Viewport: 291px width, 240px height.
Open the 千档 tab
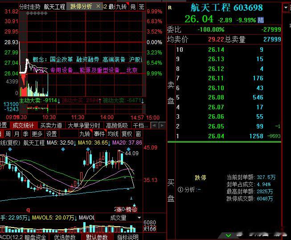[140, 125]
